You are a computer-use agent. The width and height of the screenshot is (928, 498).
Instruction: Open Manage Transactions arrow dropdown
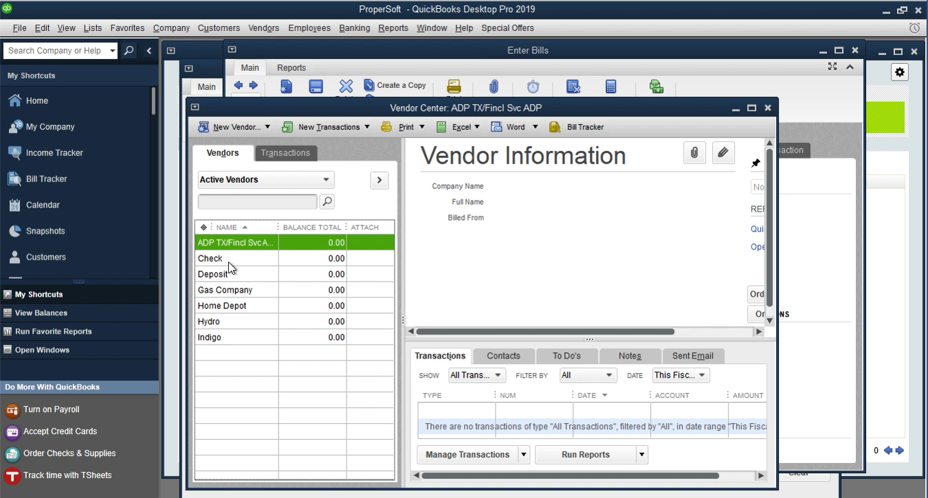point(524,455)
